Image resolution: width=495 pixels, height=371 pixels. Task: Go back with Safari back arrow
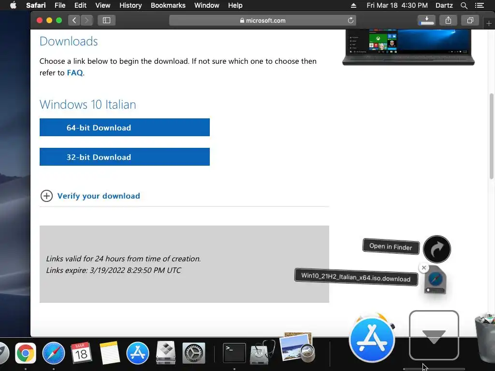pos(74,20)
